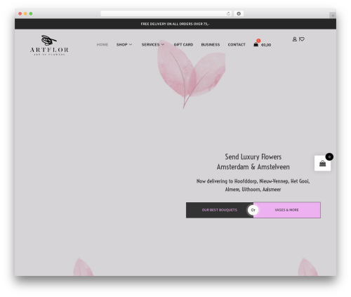Close the window with red button

tap(20, 13)
